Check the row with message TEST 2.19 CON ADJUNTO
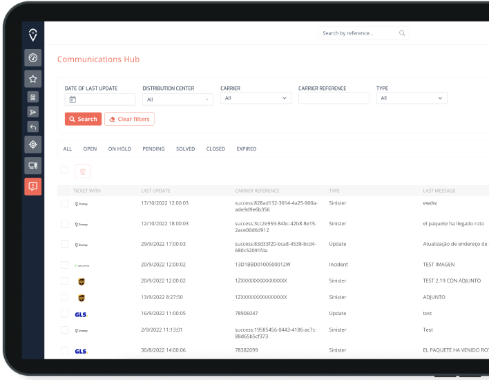 (64, 281)
